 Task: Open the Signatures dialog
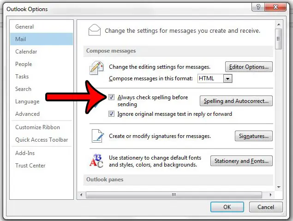pyautogui.click(x=254, y=136)
